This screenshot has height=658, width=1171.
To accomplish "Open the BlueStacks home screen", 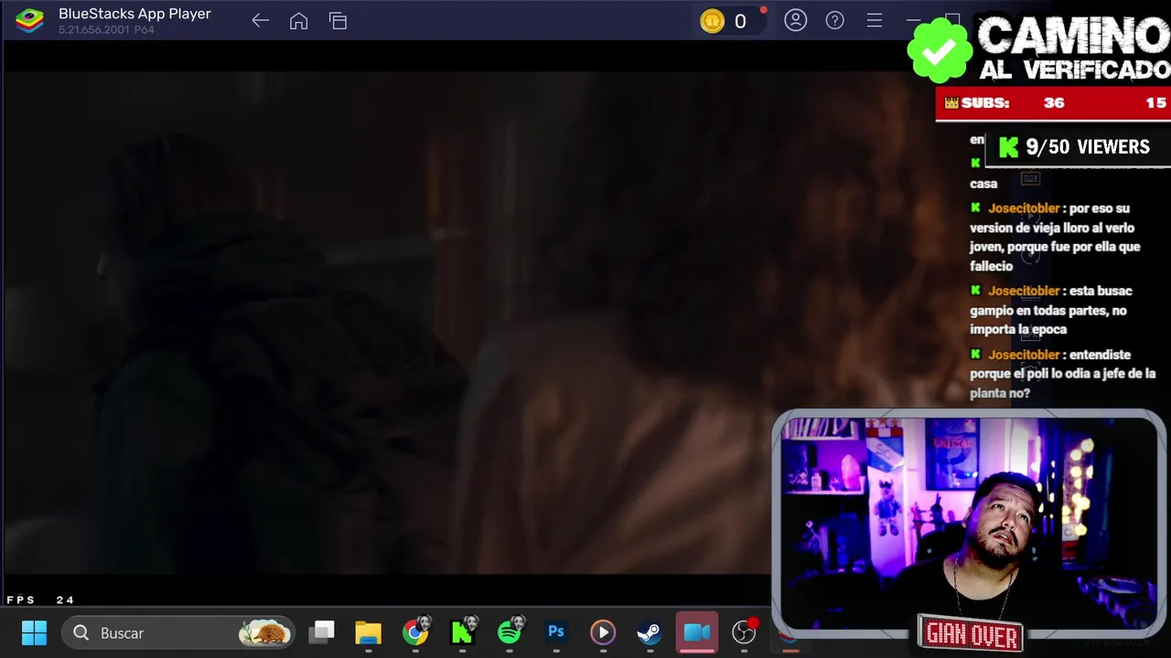I will tap(298, 21).
